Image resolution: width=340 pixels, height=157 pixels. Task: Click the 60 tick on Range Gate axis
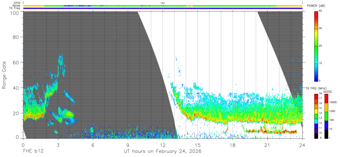pos(16,62)
